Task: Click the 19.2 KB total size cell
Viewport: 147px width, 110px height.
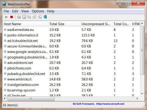Action: (x=55, y=41)
